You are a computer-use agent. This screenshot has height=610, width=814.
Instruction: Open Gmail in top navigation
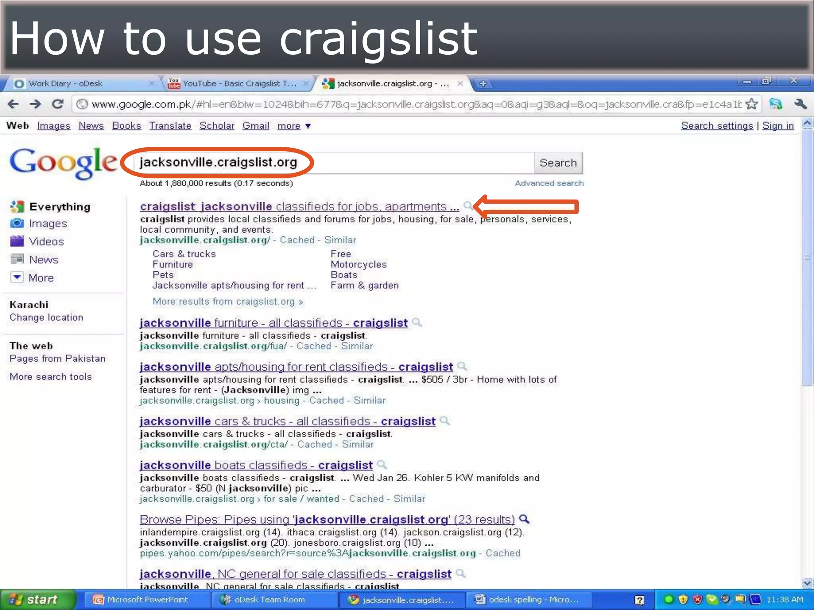point(256,126)
